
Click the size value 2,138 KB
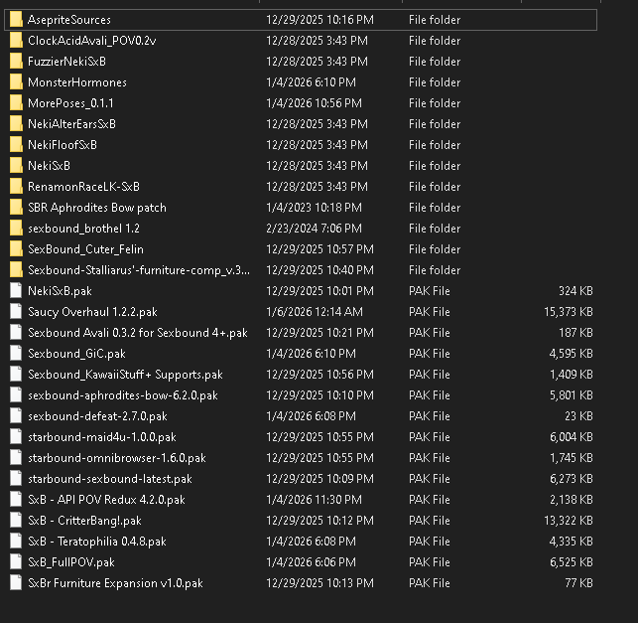tap(572, 499)
